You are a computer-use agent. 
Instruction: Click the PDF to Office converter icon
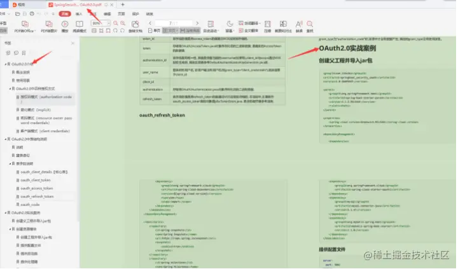click(x=25, y=24)
